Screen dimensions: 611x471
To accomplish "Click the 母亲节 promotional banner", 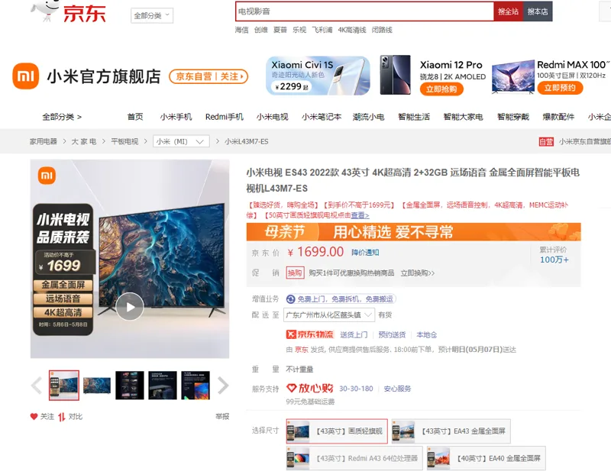I will click(x=413, y=232).
